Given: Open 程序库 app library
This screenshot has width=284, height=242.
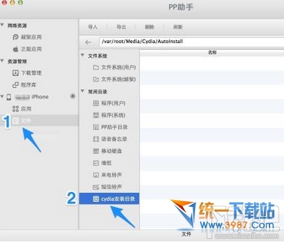Looking at the screenshot, I should (x=25, y=85).
